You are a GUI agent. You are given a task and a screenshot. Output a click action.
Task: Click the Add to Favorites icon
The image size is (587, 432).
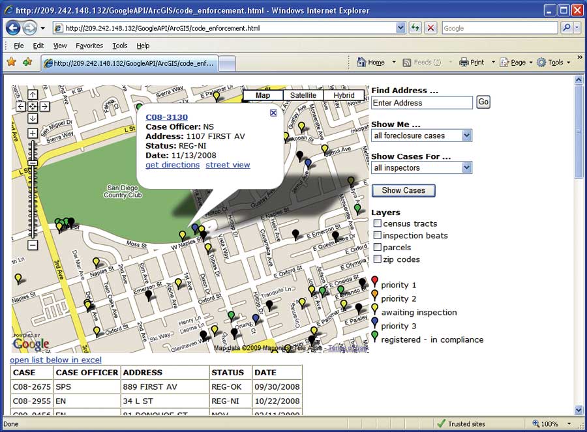click(27, 62)
